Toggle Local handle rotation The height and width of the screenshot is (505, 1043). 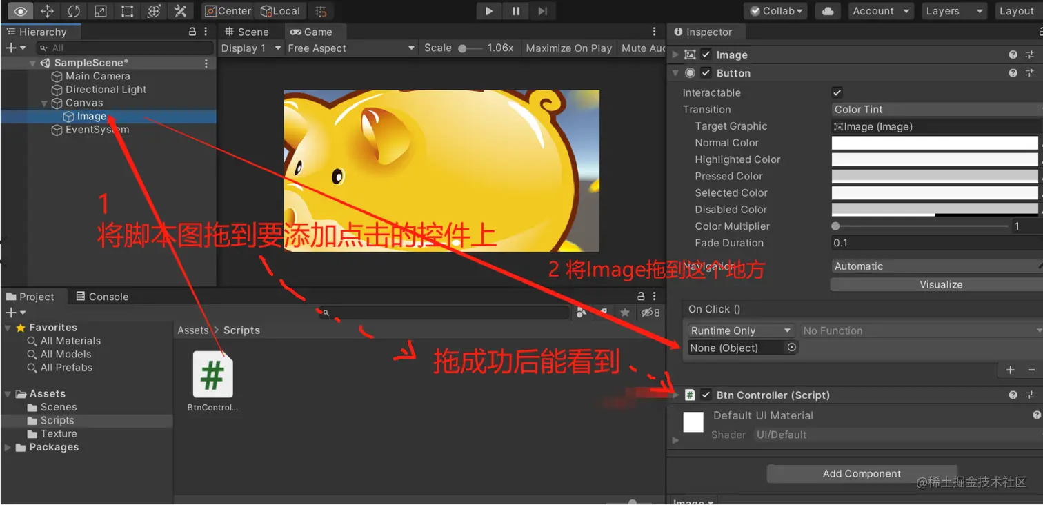(x=280, y=11)
